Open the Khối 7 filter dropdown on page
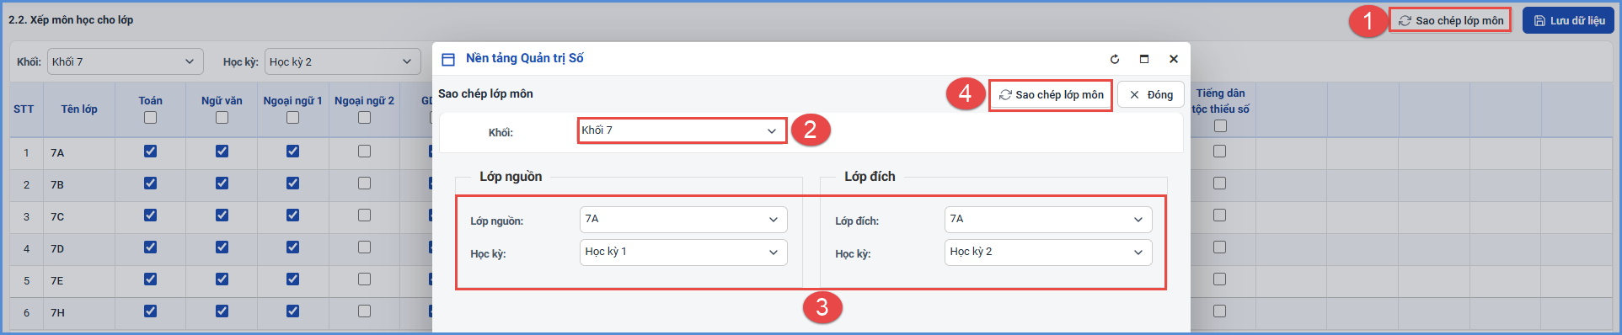The image size is (1622, 335). click(126, 61)
